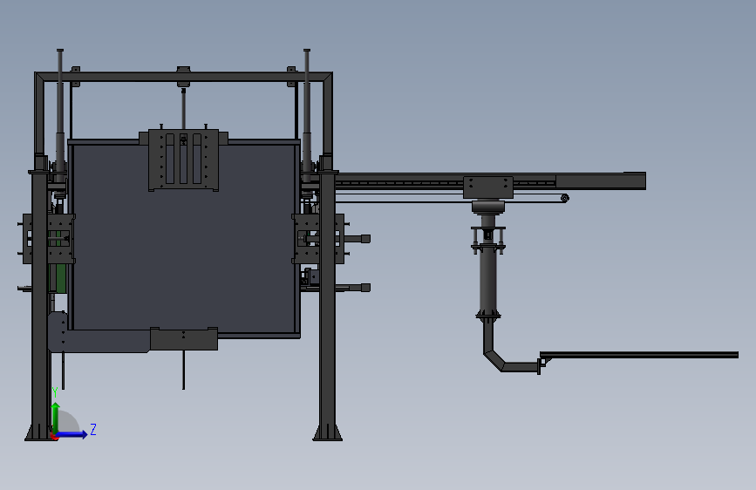Select the long horizontal fork arm at the lower right
756x490 pixels.
point(639,355)
